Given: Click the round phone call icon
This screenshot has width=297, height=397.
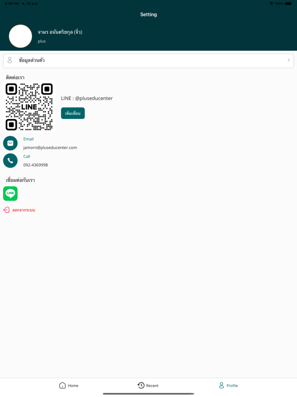Looking at the screenshot, I should (10, 161).
